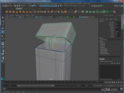
Task: Click the Save Scene disk icon
Action: [20, 6]
